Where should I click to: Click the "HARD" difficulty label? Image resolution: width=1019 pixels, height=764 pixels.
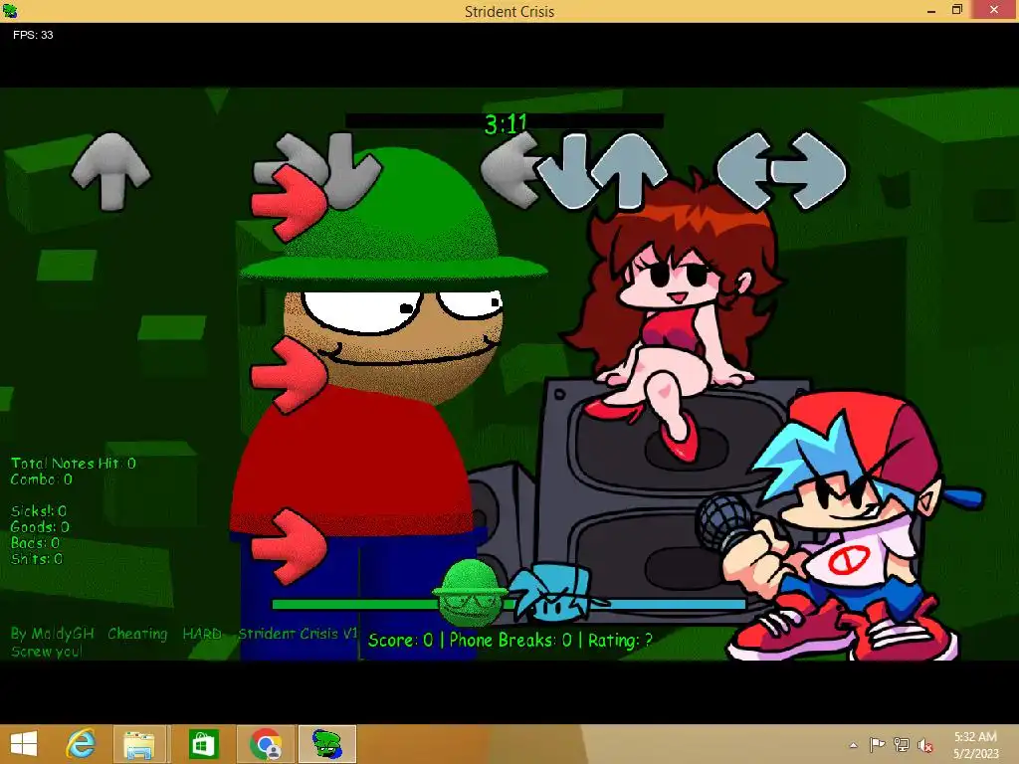point(202,634)
